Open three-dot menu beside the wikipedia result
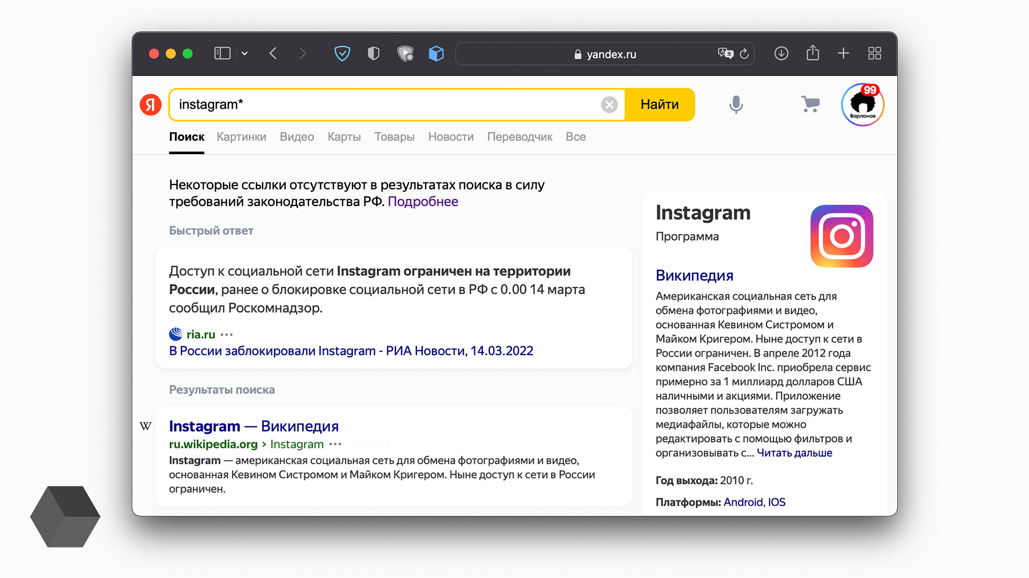Viewport: 1029px width, 578px height. point(335,444)
